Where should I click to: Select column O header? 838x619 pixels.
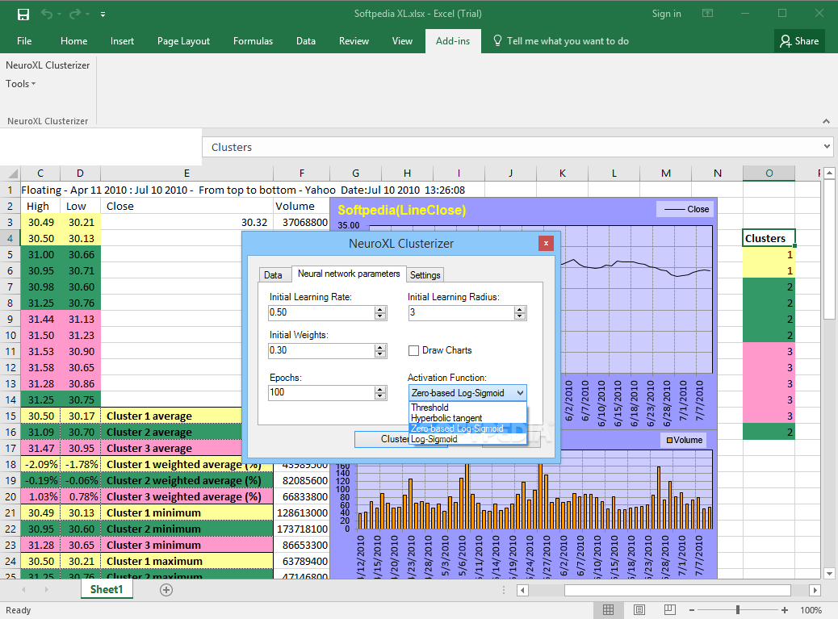click(x=769, y=173)
